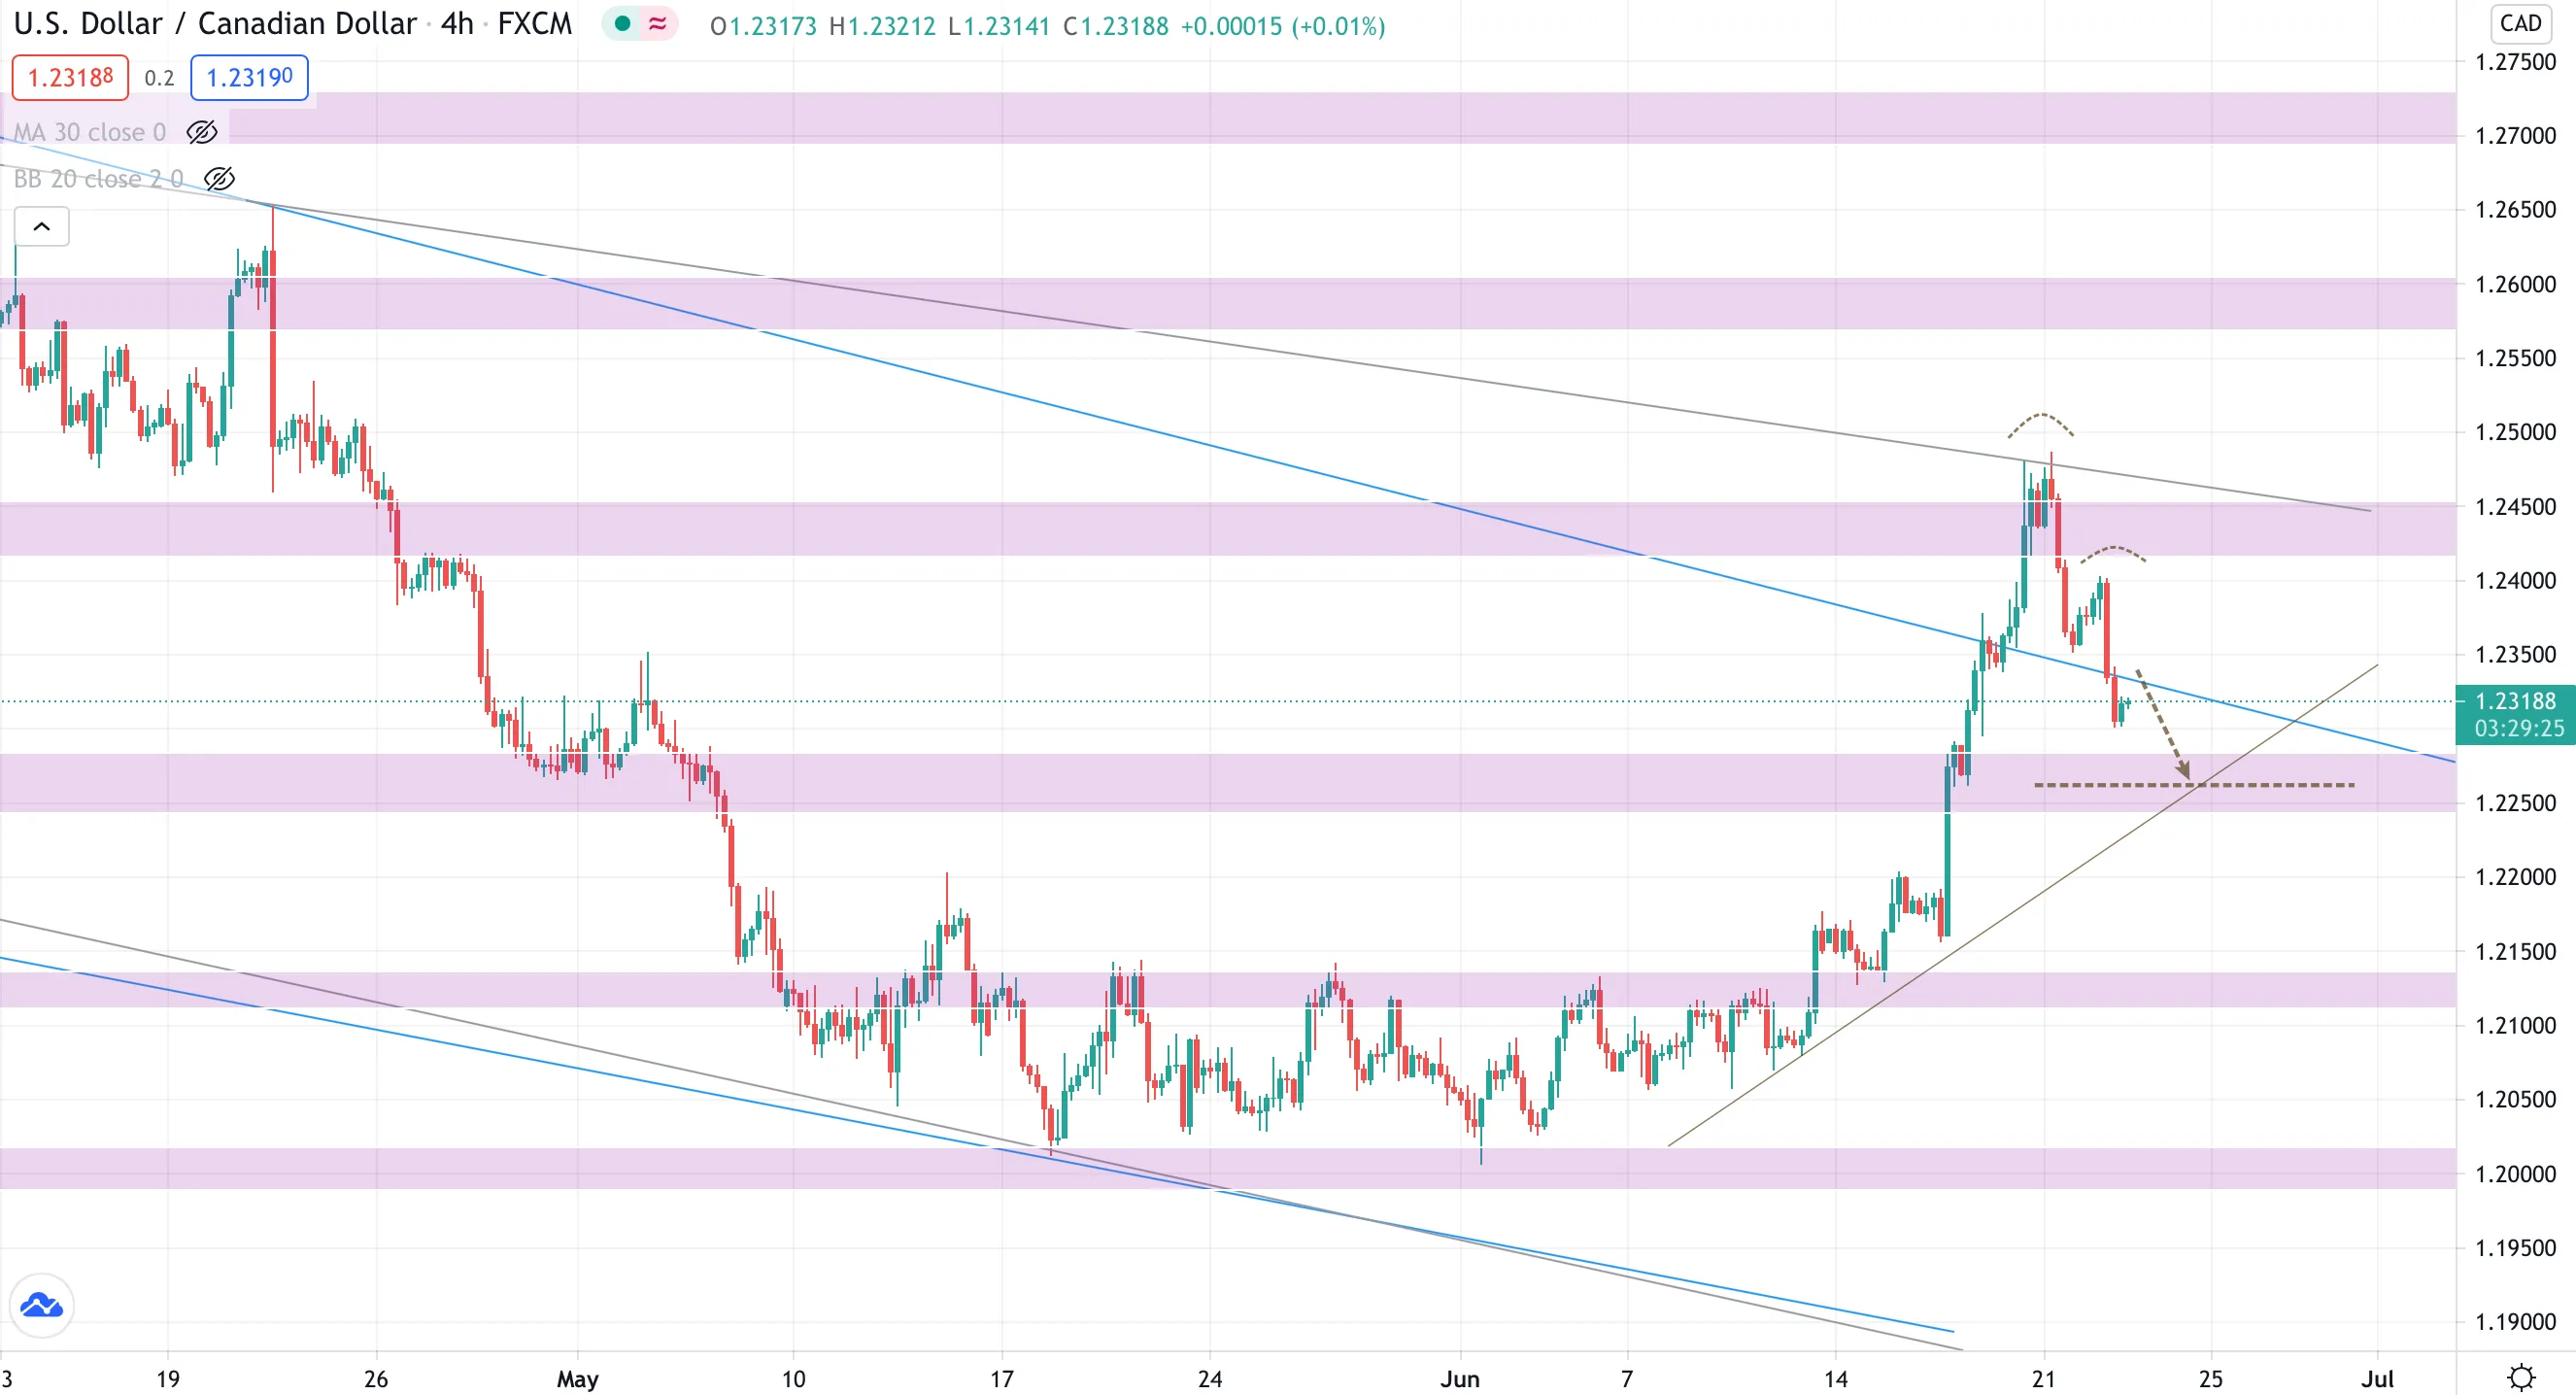Click the Jul label on the time axis

pos(2377,1379)
